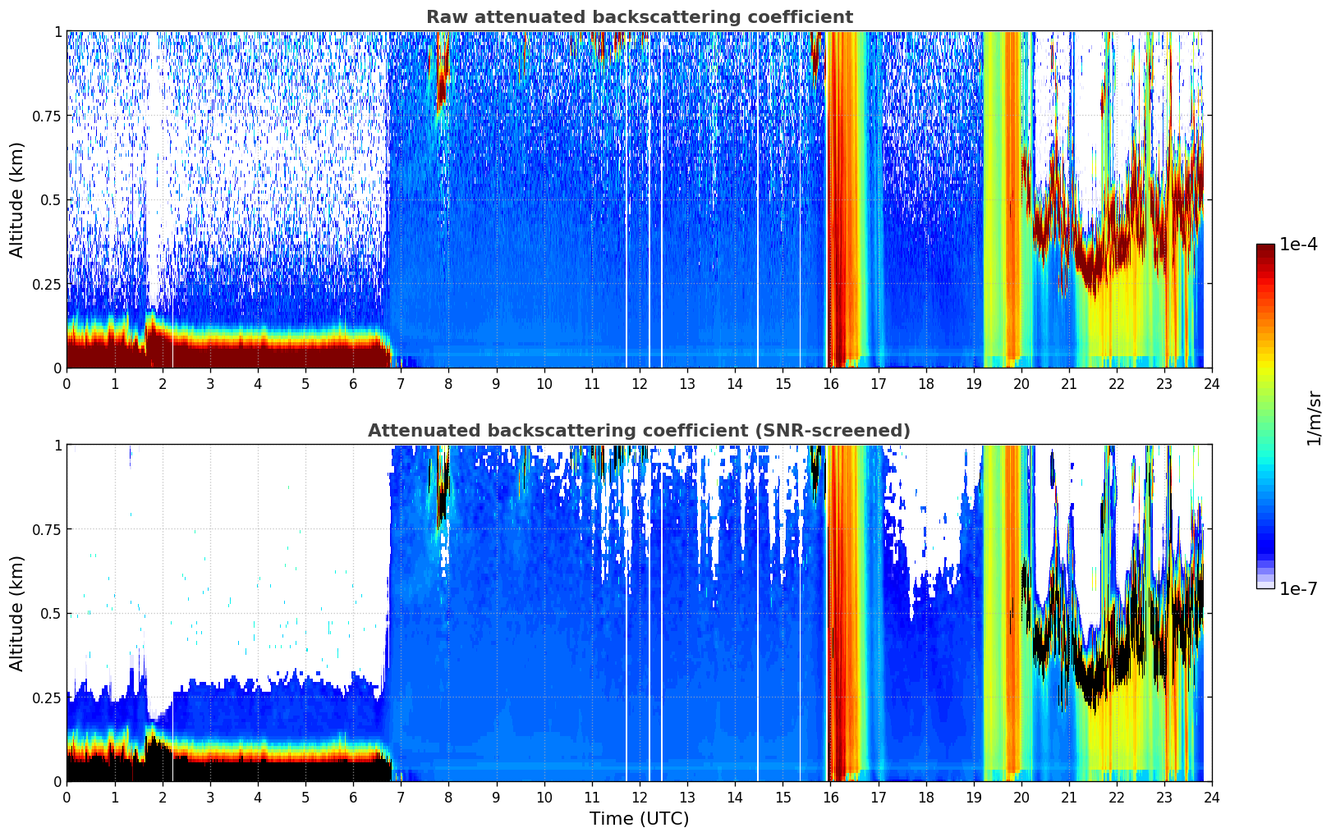The width and height of the screenshot is (1331, 837).
Task: Click hour '3' tick under top plot
Action: 210,384
